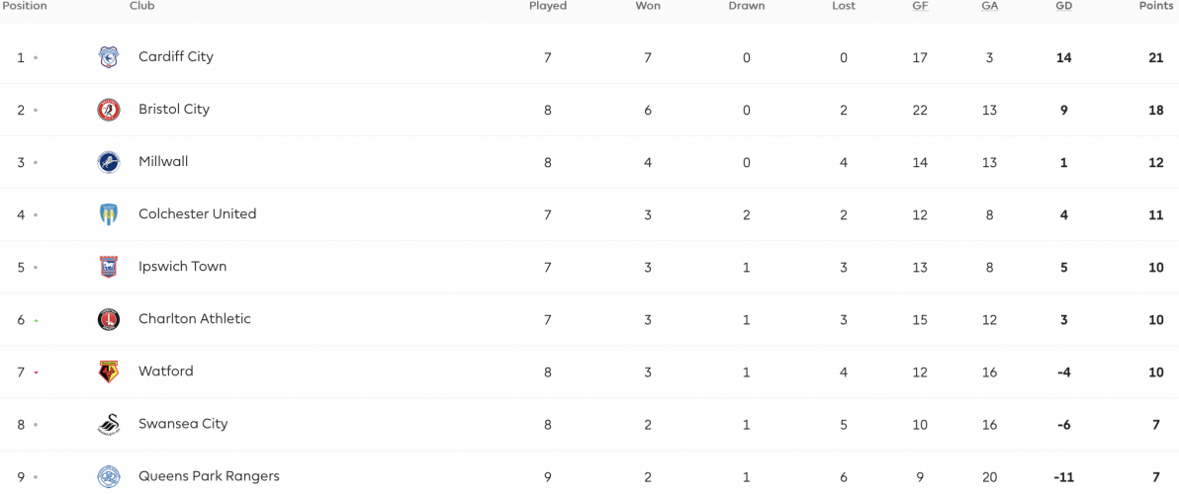This screenshot has width=1179, height=494.
Task: Open the Cardiff City club link
Action: point(176,56)
